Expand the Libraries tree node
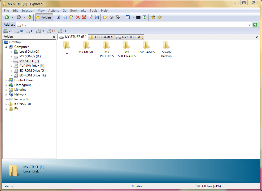This screenshot has height=191, width=262. pyautogui.click(x=6, y=90)
